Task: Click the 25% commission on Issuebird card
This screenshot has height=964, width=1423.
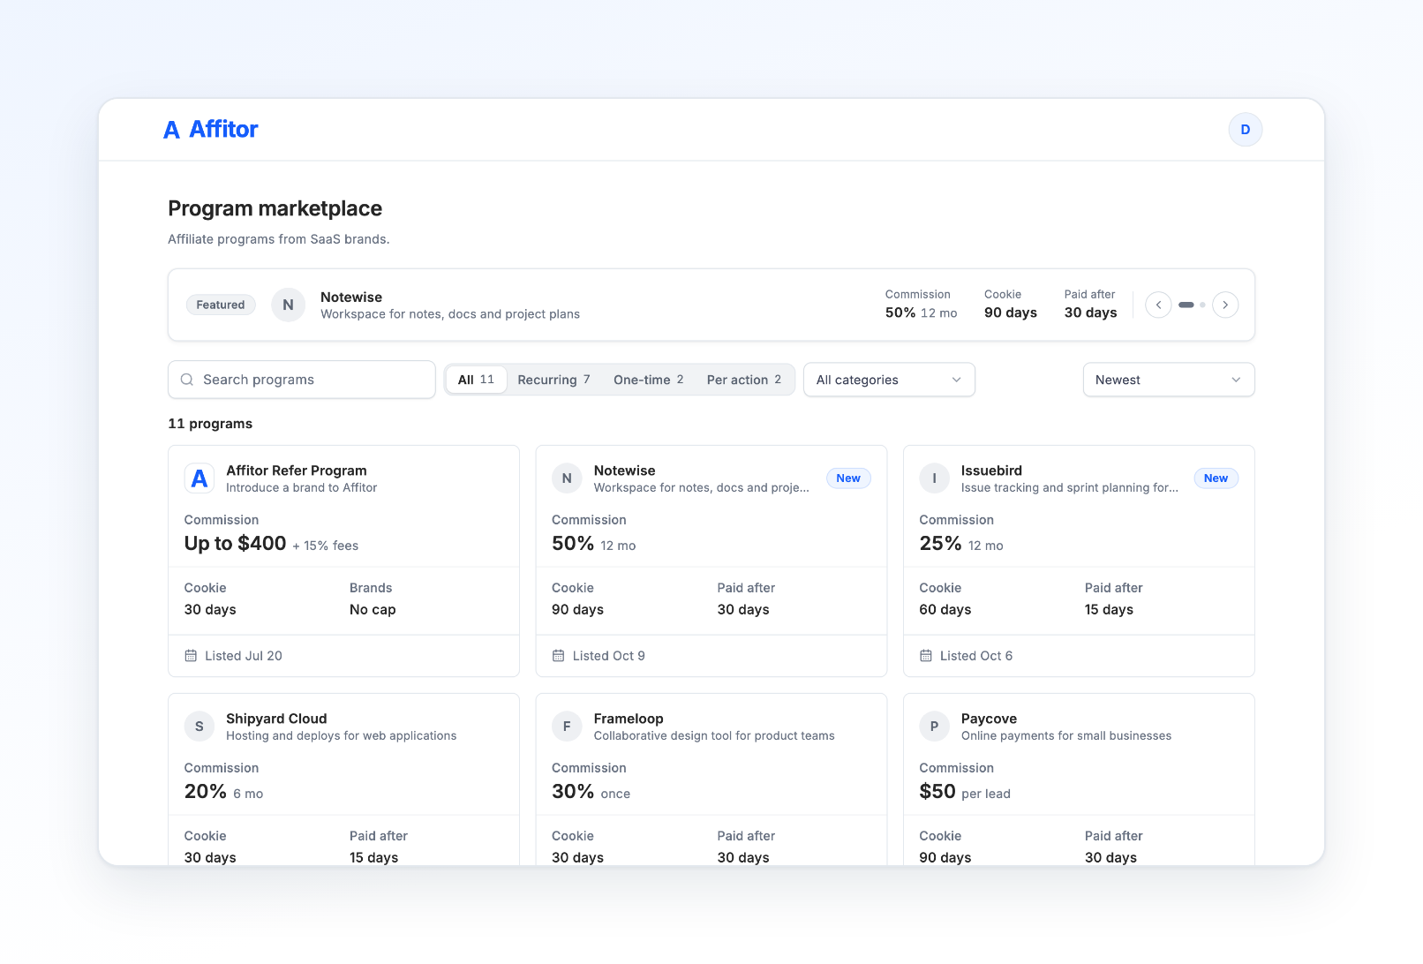Action: (940, 544)
